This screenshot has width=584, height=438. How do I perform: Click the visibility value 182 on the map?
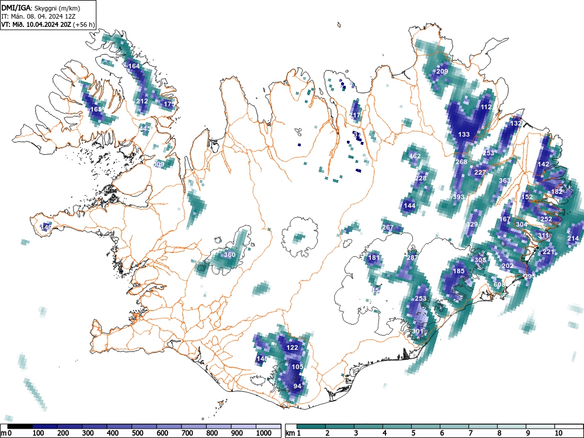tap(557, 192)
